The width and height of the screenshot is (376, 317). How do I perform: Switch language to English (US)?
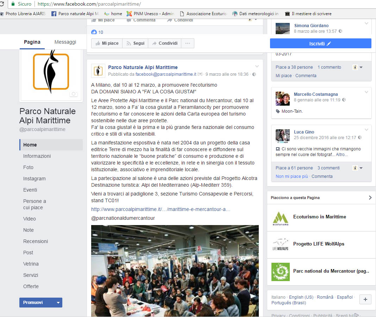point(301,297)
